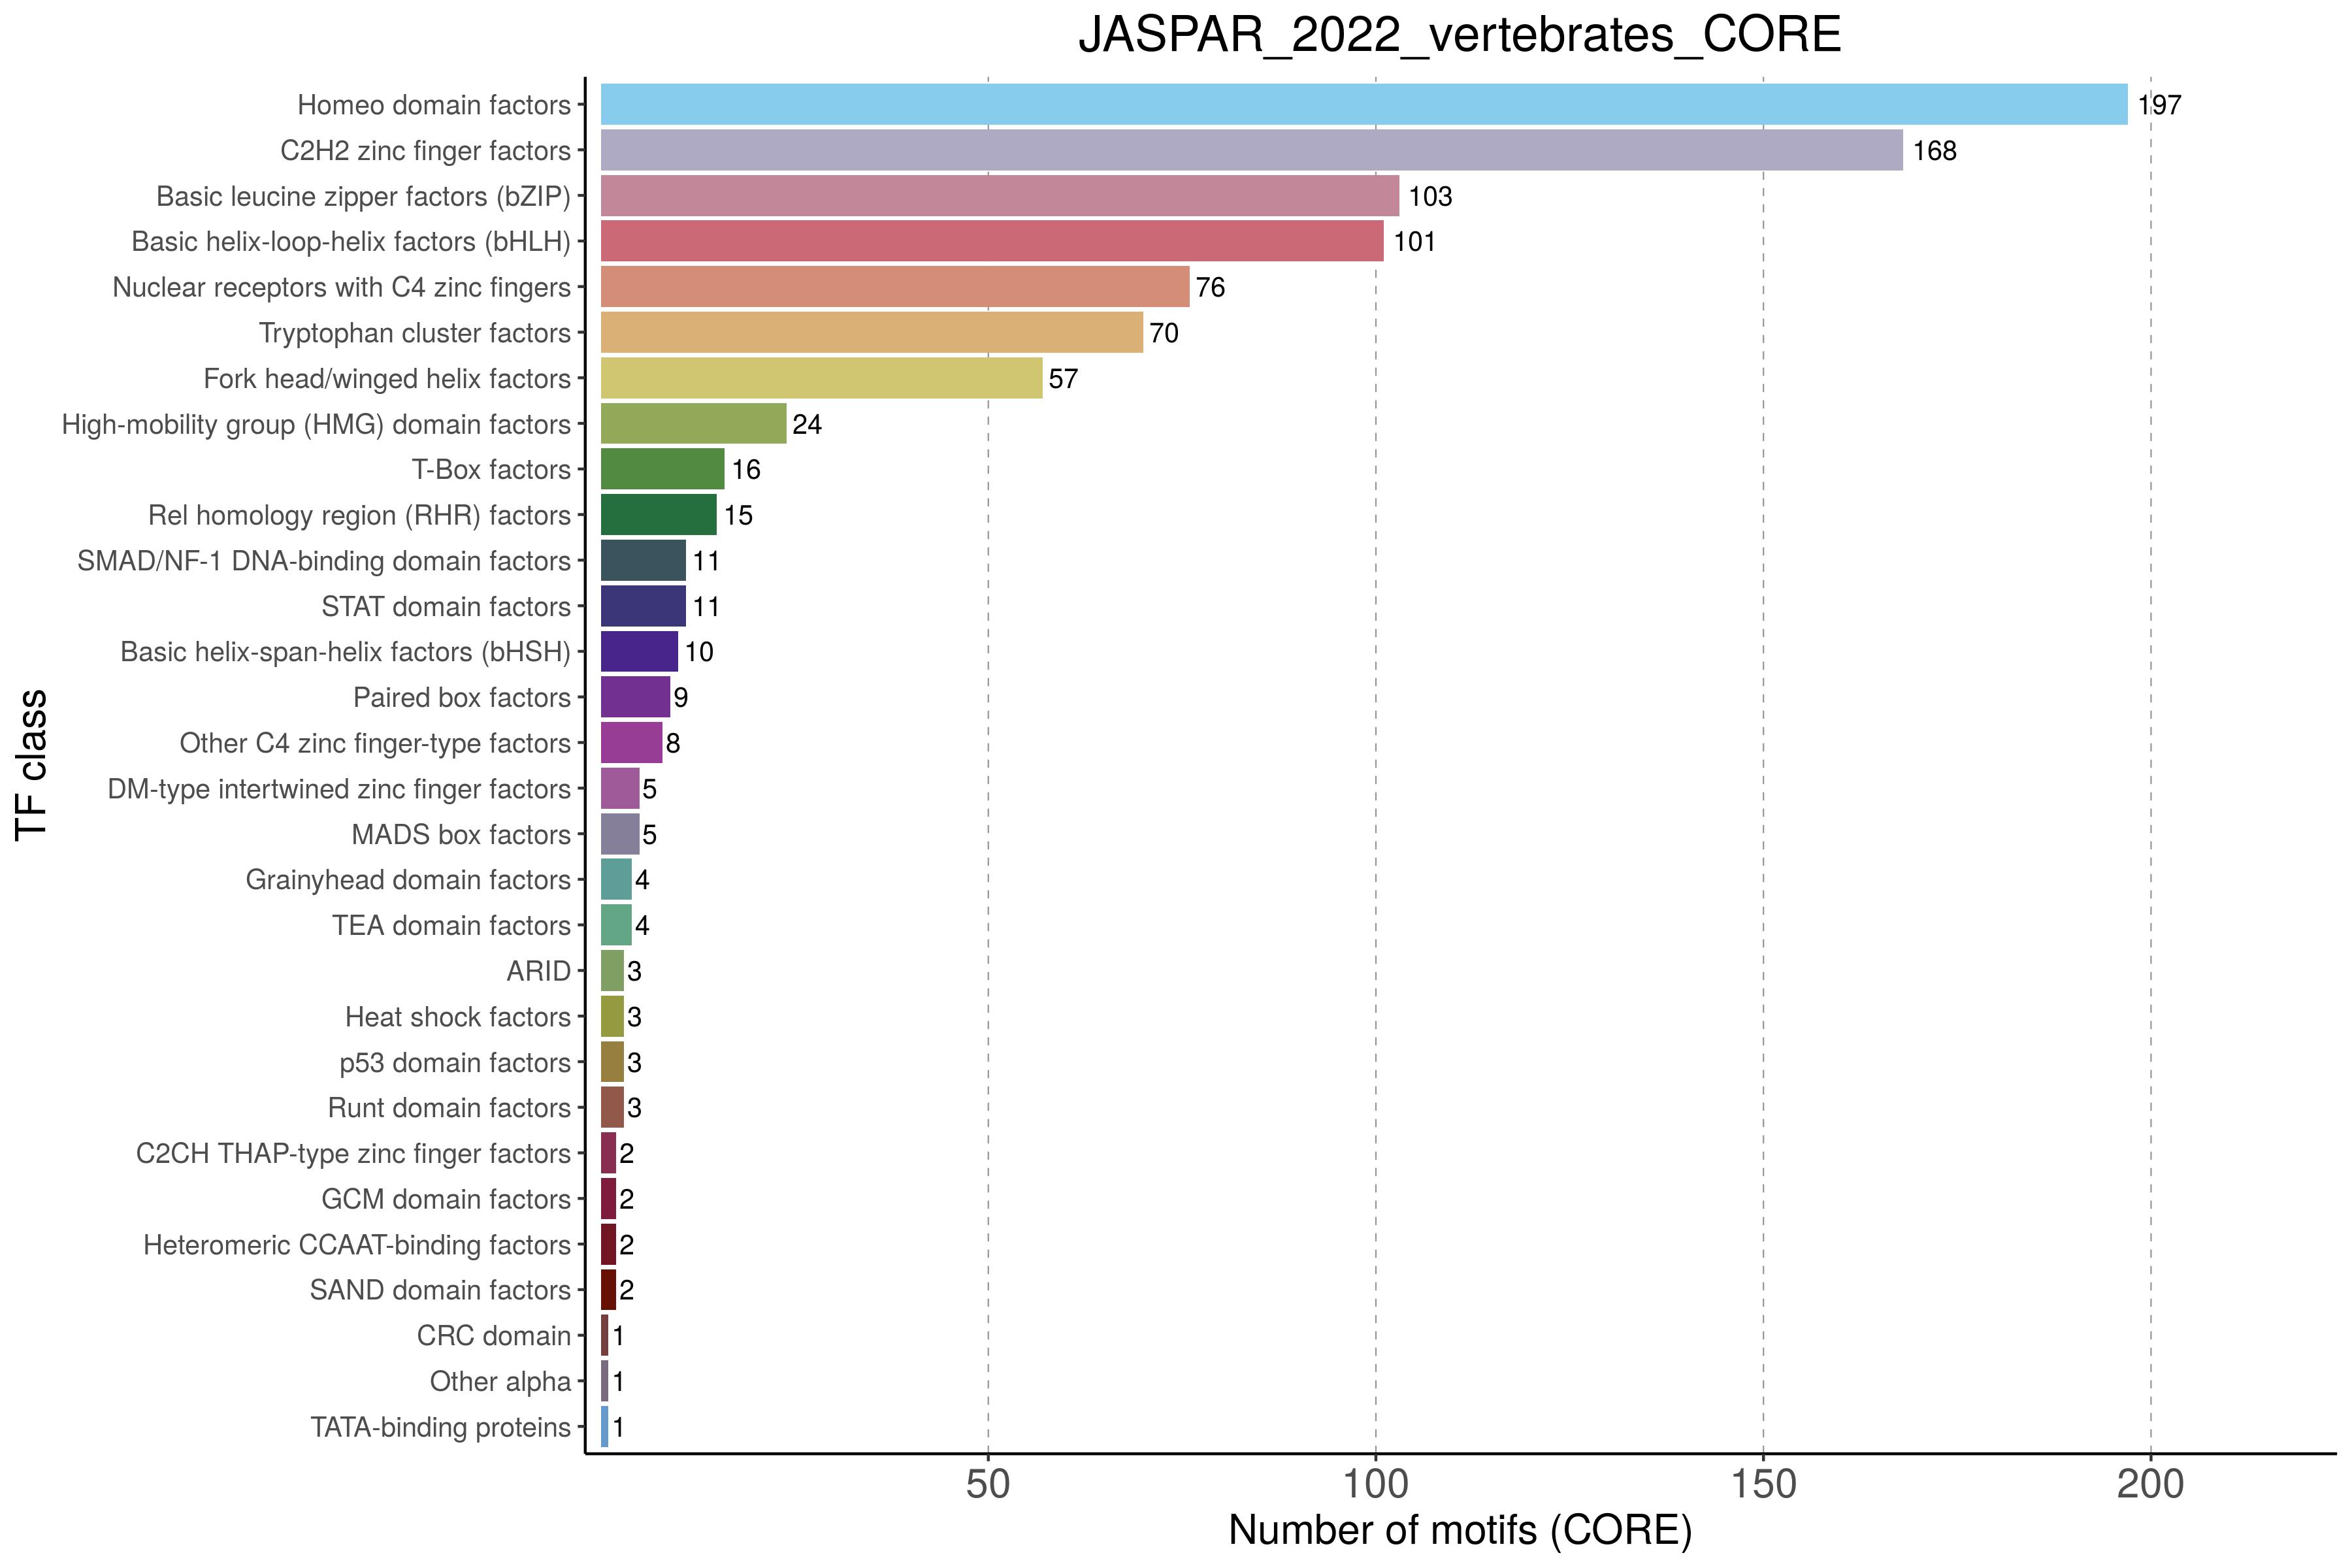This screenshot has width=2352, height=1568.
Task: Click the 'C2H2 zinc finger factors' label
Action: coord(425,151)
